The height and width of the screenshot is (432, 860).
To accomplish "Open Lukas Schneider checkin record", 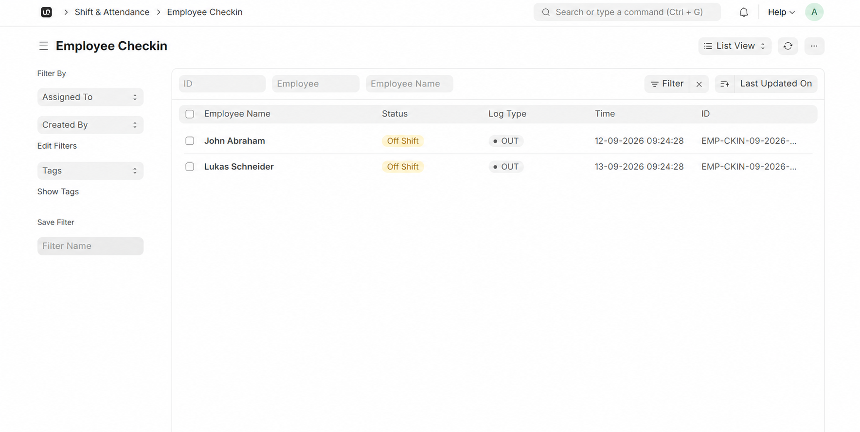I will pos(239,167).
